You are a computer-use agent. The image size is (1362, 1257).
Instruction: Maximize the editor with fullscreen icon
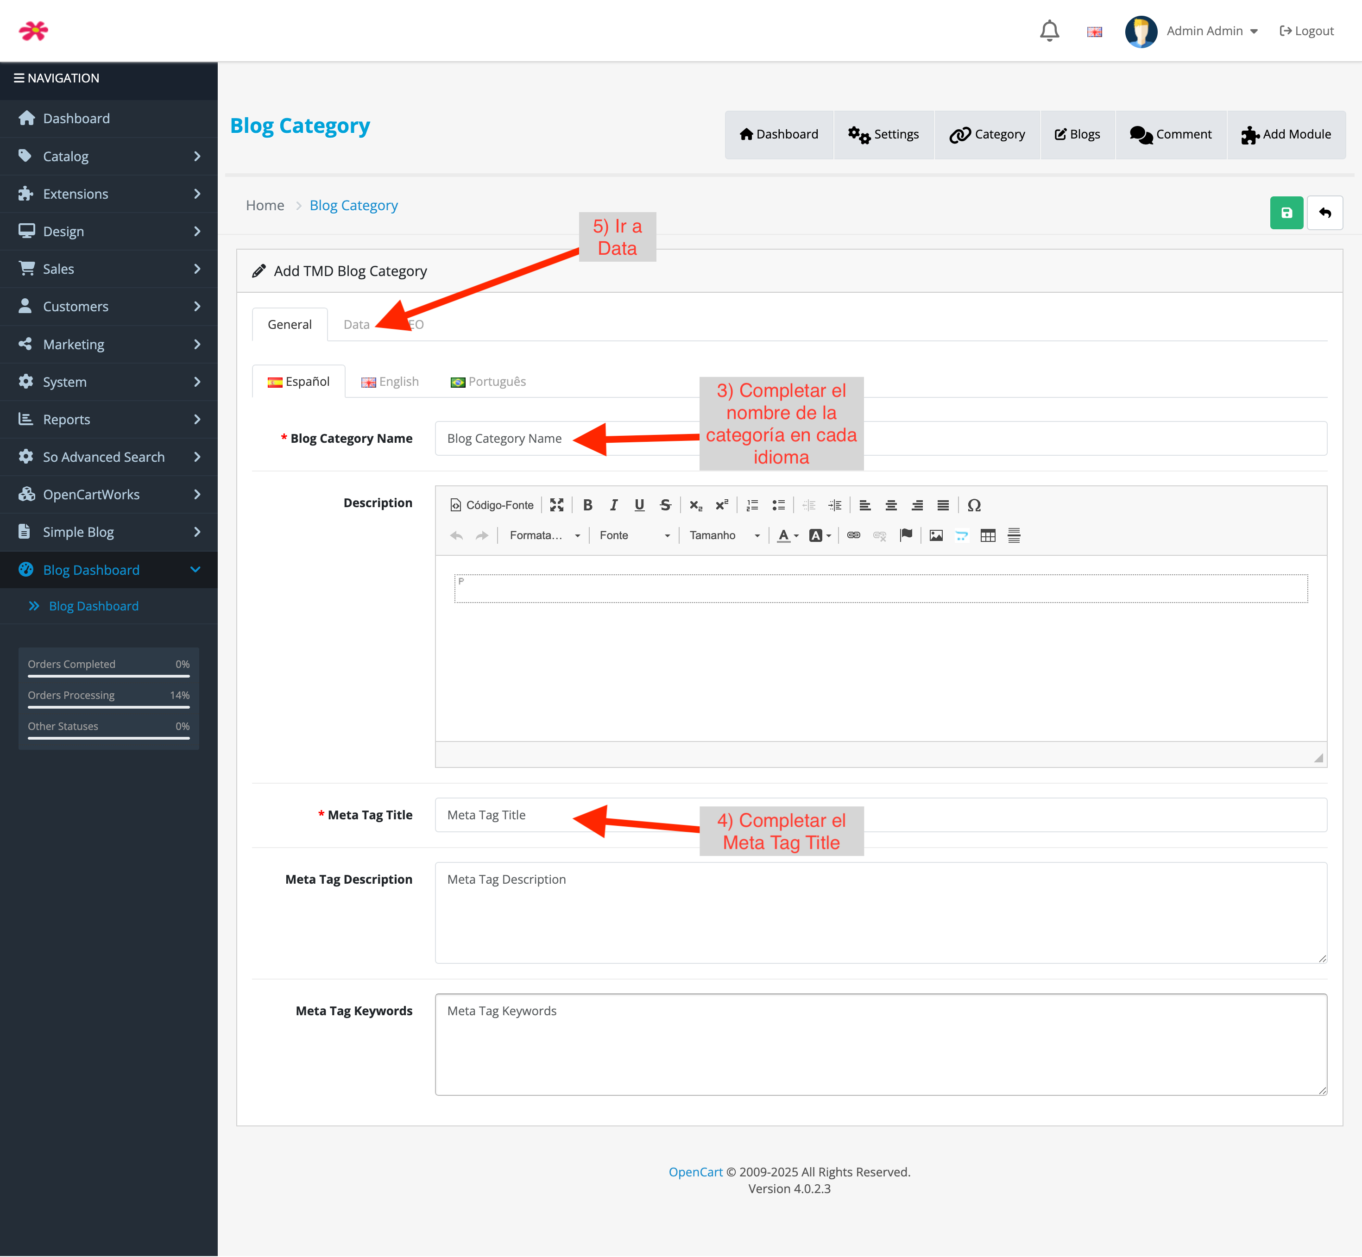click(x=556, y=505)
